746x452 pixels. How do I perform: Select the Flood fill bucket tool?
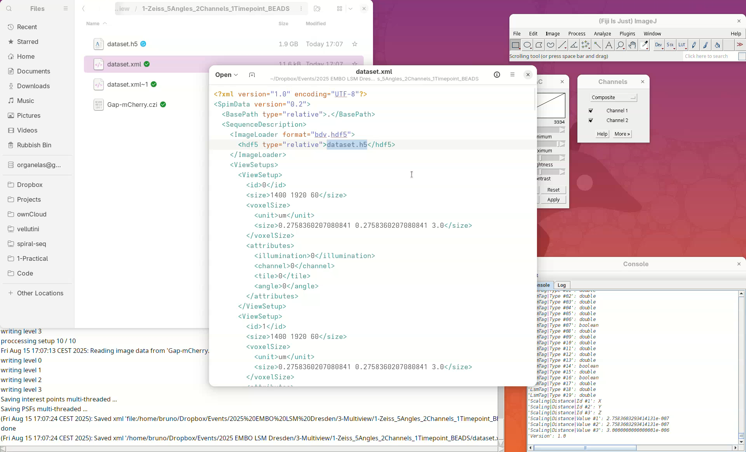click(717, 45)
